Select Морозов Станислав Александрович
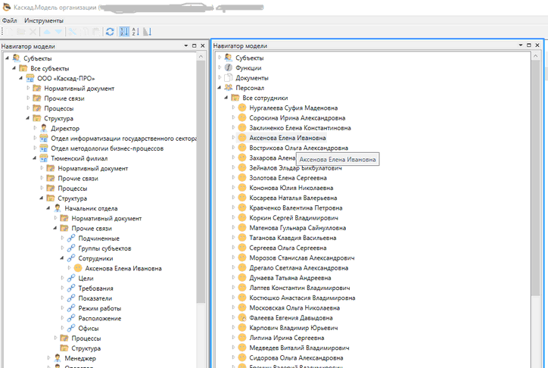The width and height of the screenshot is (548, 368). (301, 258)
